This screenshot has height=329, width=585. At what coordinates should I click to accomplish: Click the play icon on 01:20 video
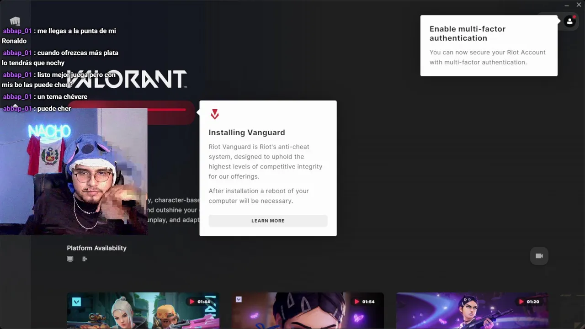(x=521, y=302)
